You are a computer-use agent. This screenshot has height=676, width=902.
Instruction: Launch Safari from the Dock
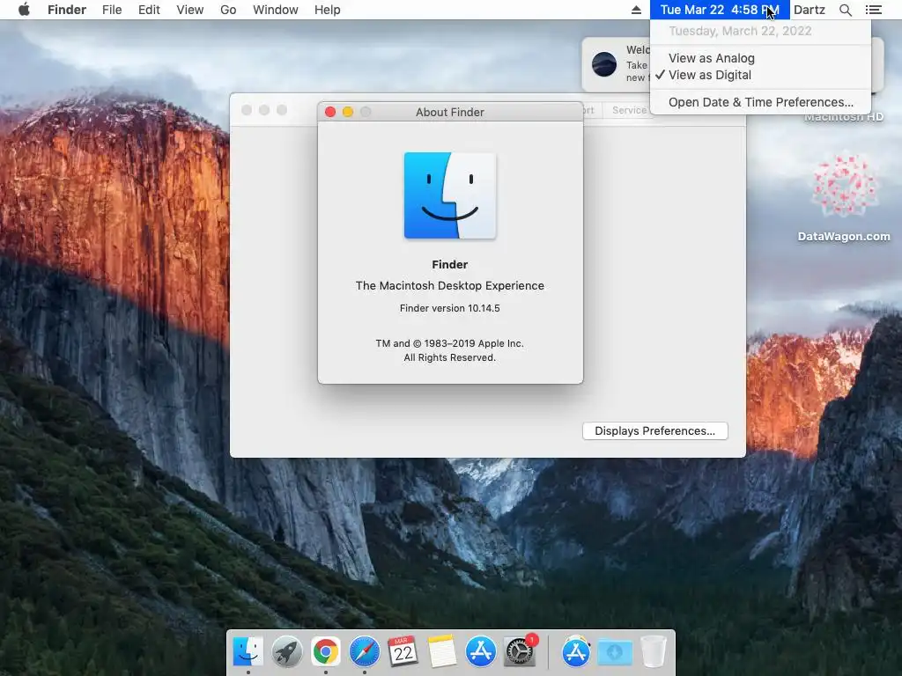(x=364, y=651)
